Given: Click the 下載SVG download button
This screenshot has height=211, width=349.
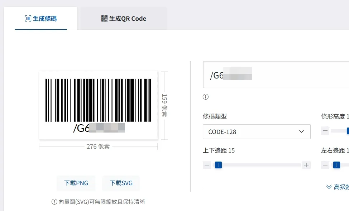Looking at the screenshot, I should click(121, 183).
